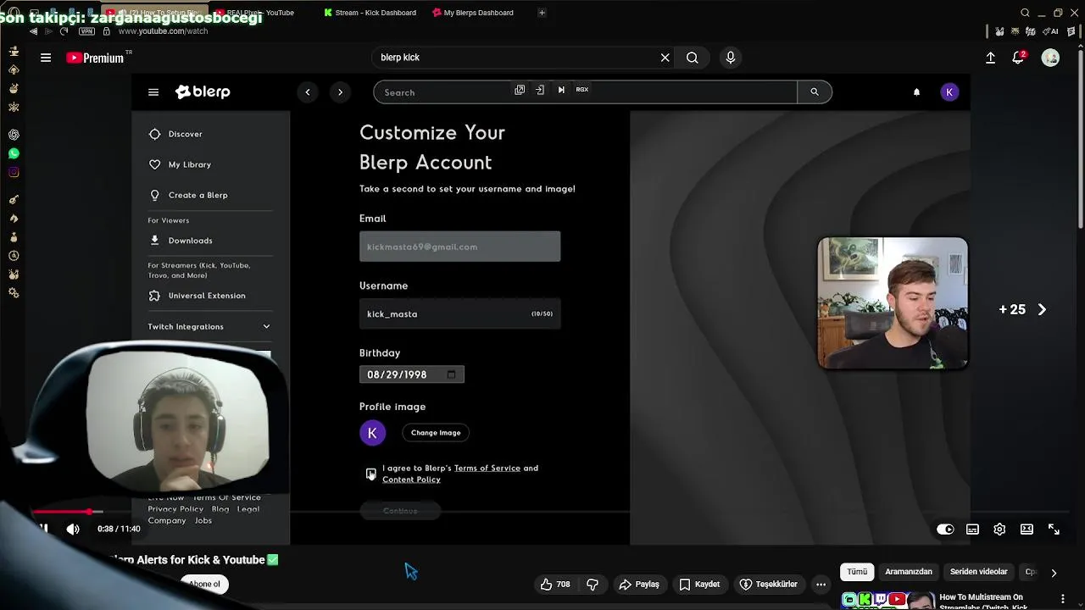Click the YouTube Premium logo

pyautogui.click(x=96, y=58)
